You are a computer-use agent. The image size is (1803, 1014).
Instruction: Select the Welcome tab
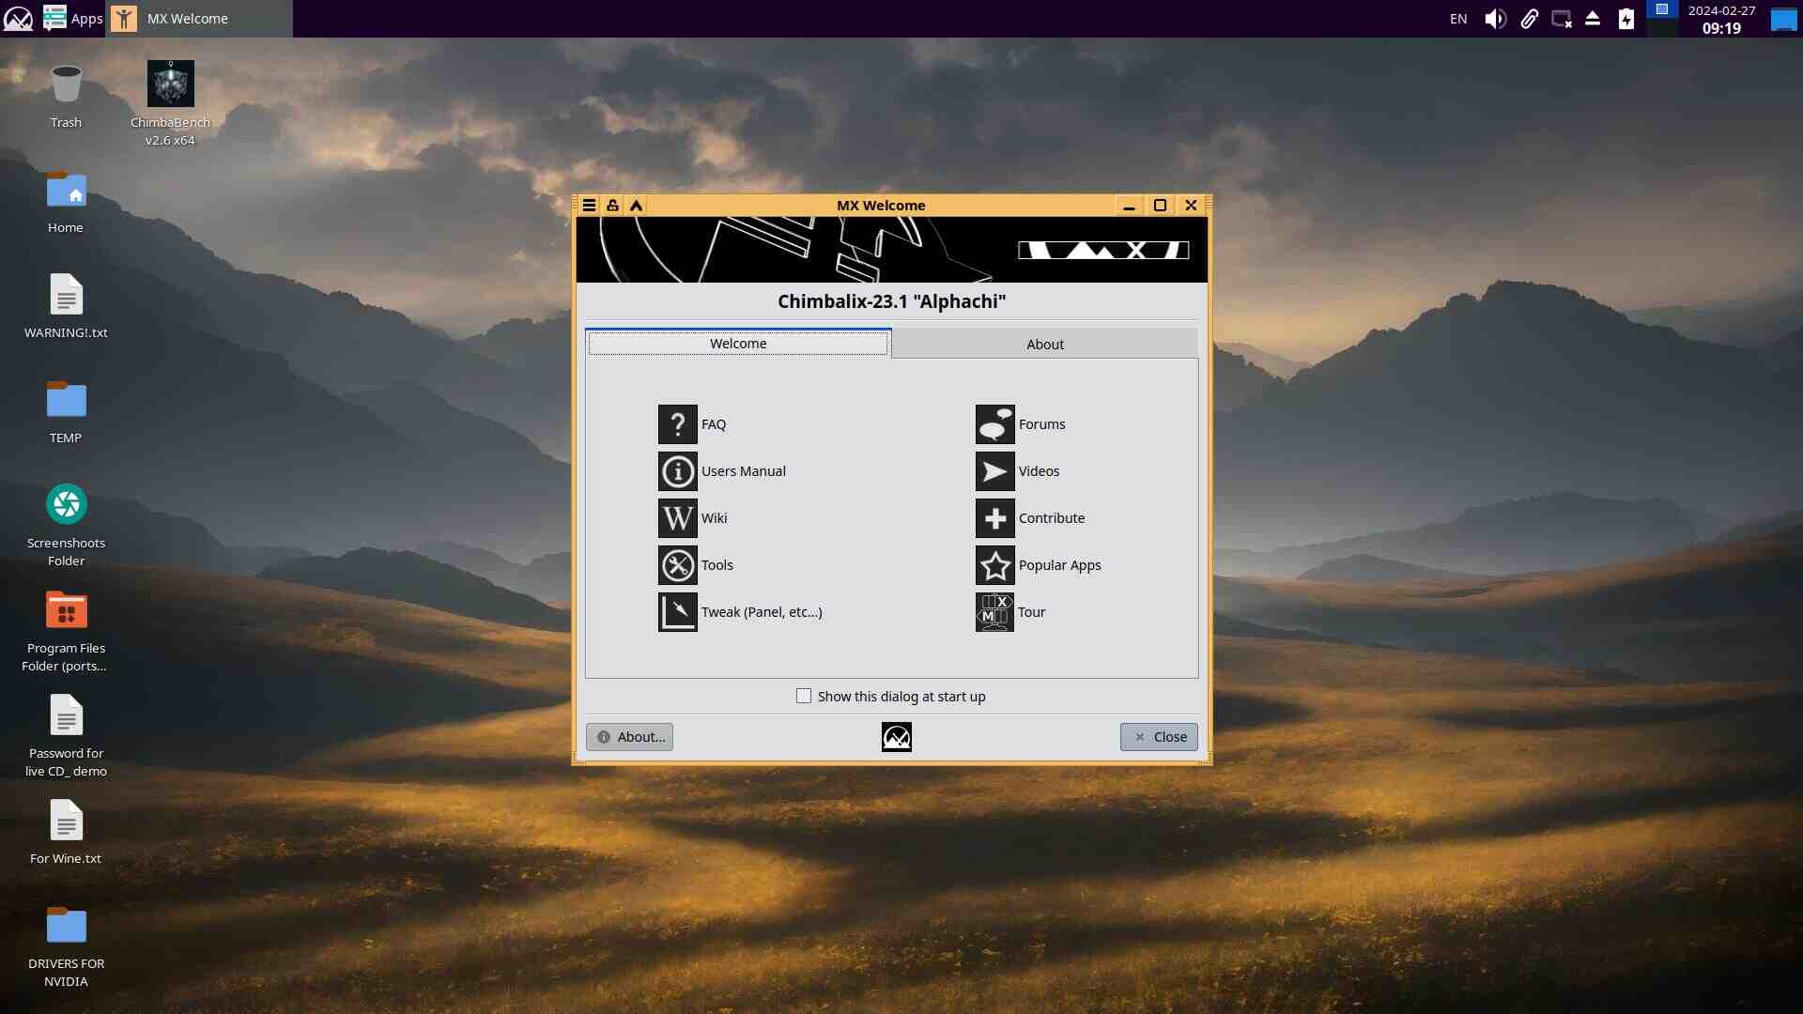coord(738,344)
